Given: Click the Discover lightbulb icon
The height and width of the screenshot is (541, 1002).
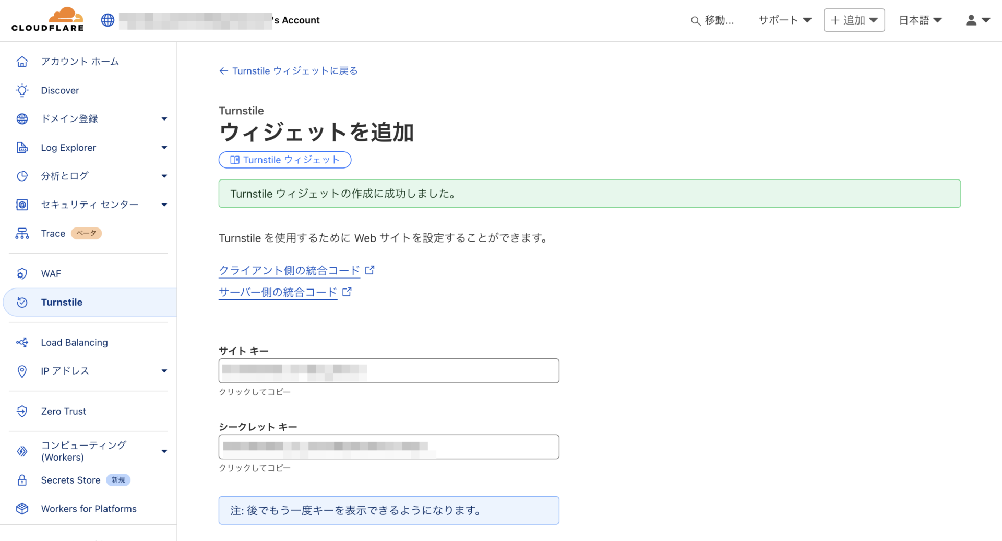Looking at the screenshot, I should tap(22, 90).
